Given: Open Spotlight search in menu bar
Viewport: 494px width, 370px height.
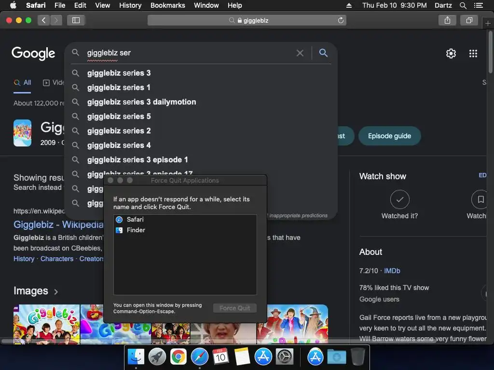Looking at the screenshot, I should (x=463, y=5).
